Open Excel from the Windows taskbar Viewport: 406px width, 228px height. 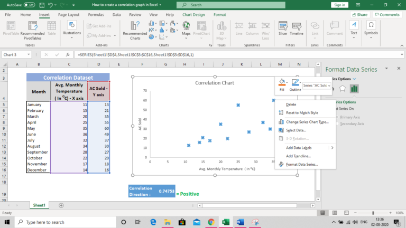pyautogui.click(x=226, y=222)
